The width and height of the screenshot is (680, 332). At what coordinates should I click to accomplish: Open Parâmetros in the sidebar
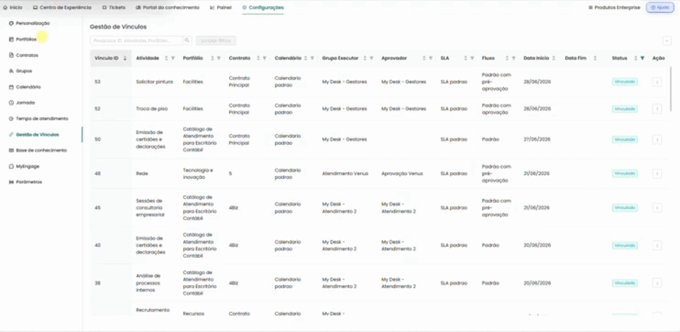point(25,182)
